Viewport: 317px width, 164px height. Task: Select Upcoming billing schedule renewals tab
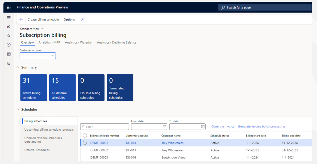(x=49, y=130)
